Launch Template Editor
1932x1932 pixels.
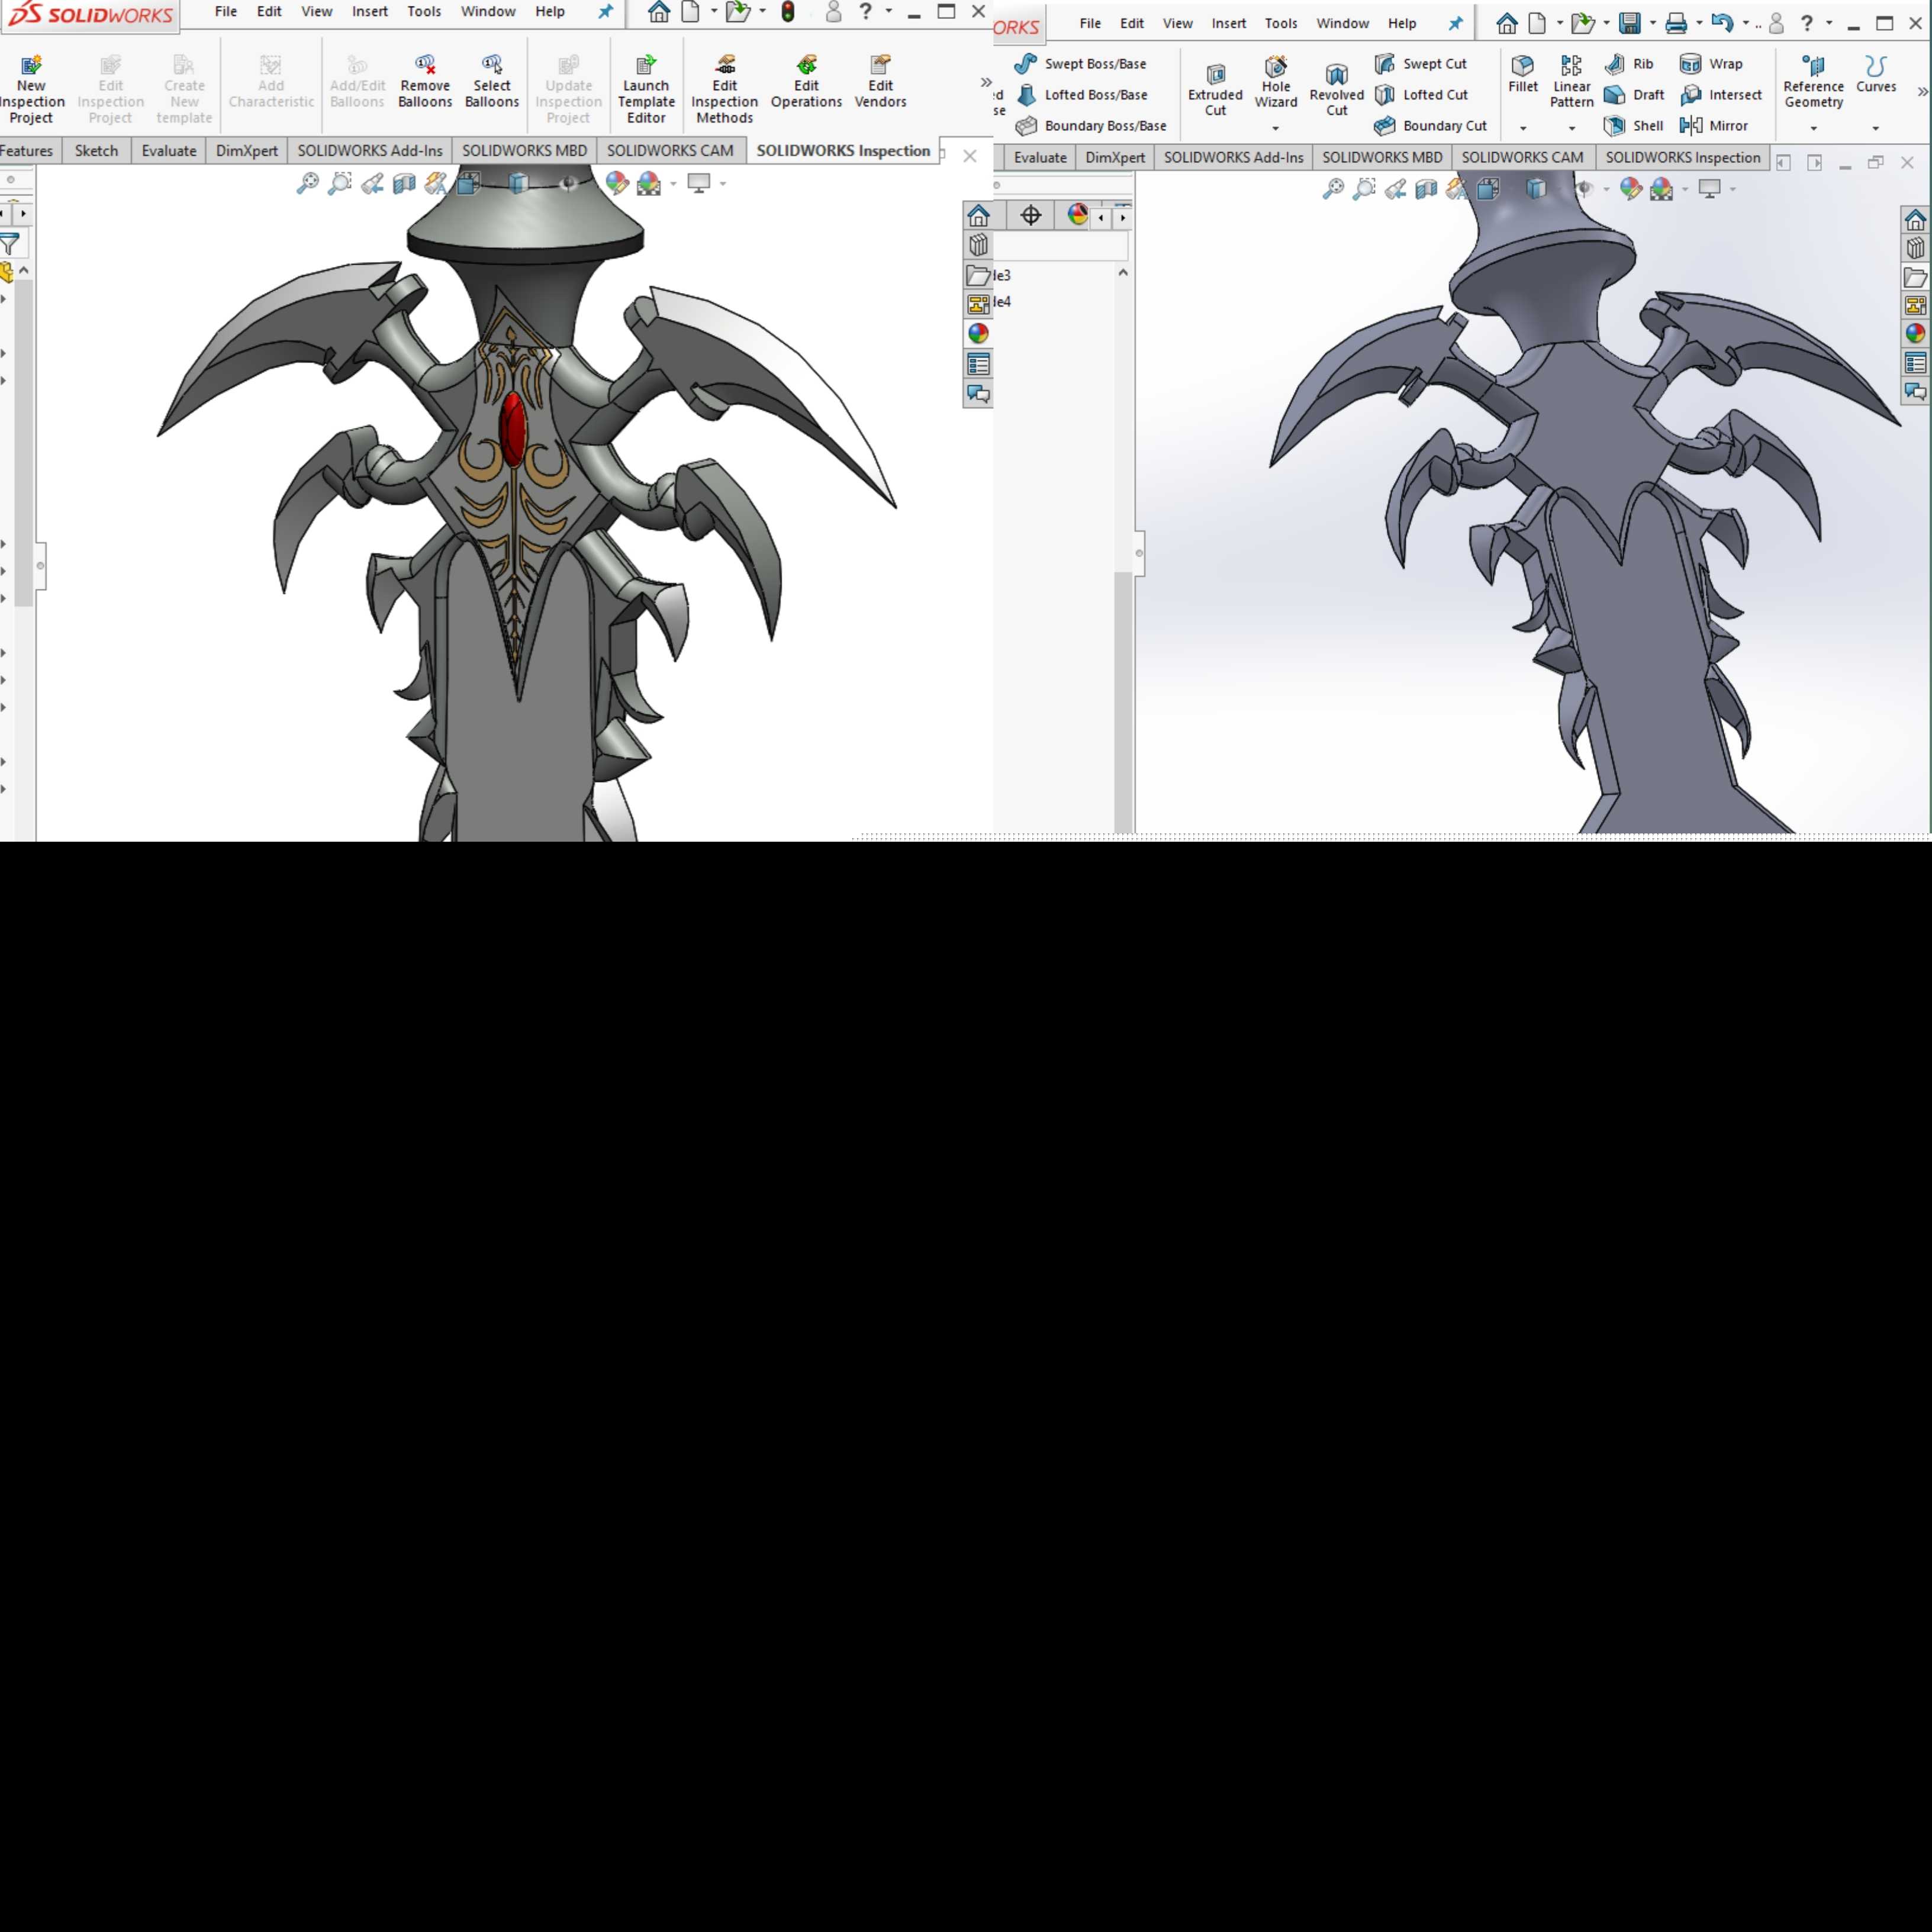click(646, 90)
